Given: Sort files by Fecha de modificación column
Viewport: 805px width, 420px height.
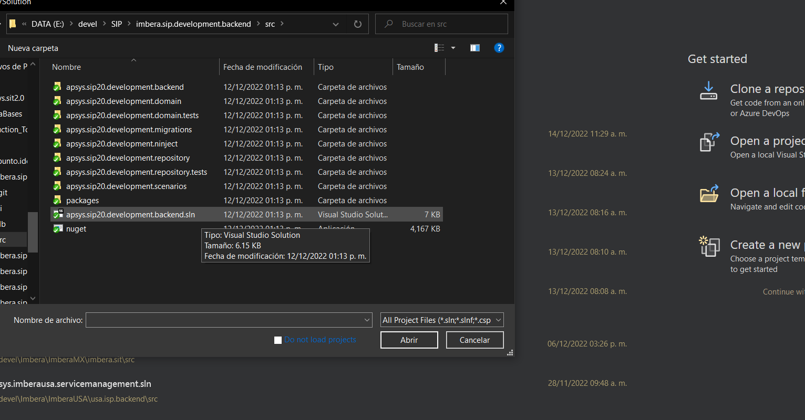Looking at the screenshot, I should coord(263,67).
